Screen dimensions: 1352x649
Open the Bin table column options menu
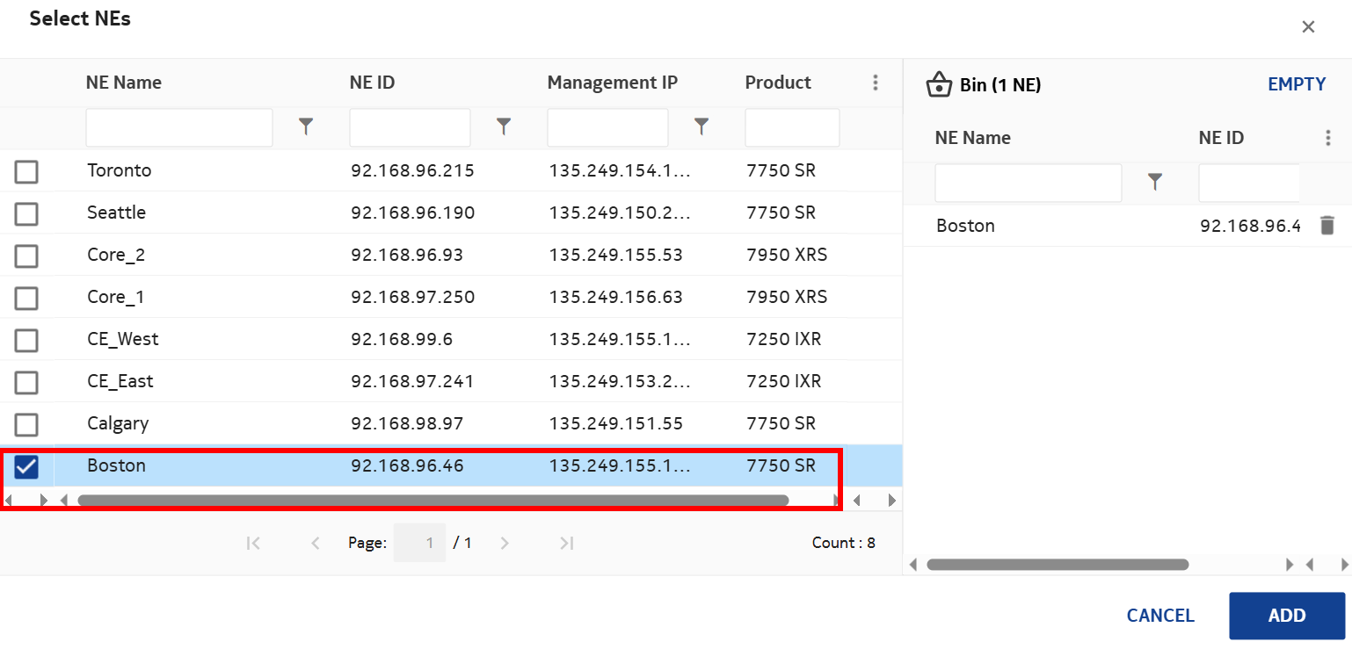pos(1327,138)
